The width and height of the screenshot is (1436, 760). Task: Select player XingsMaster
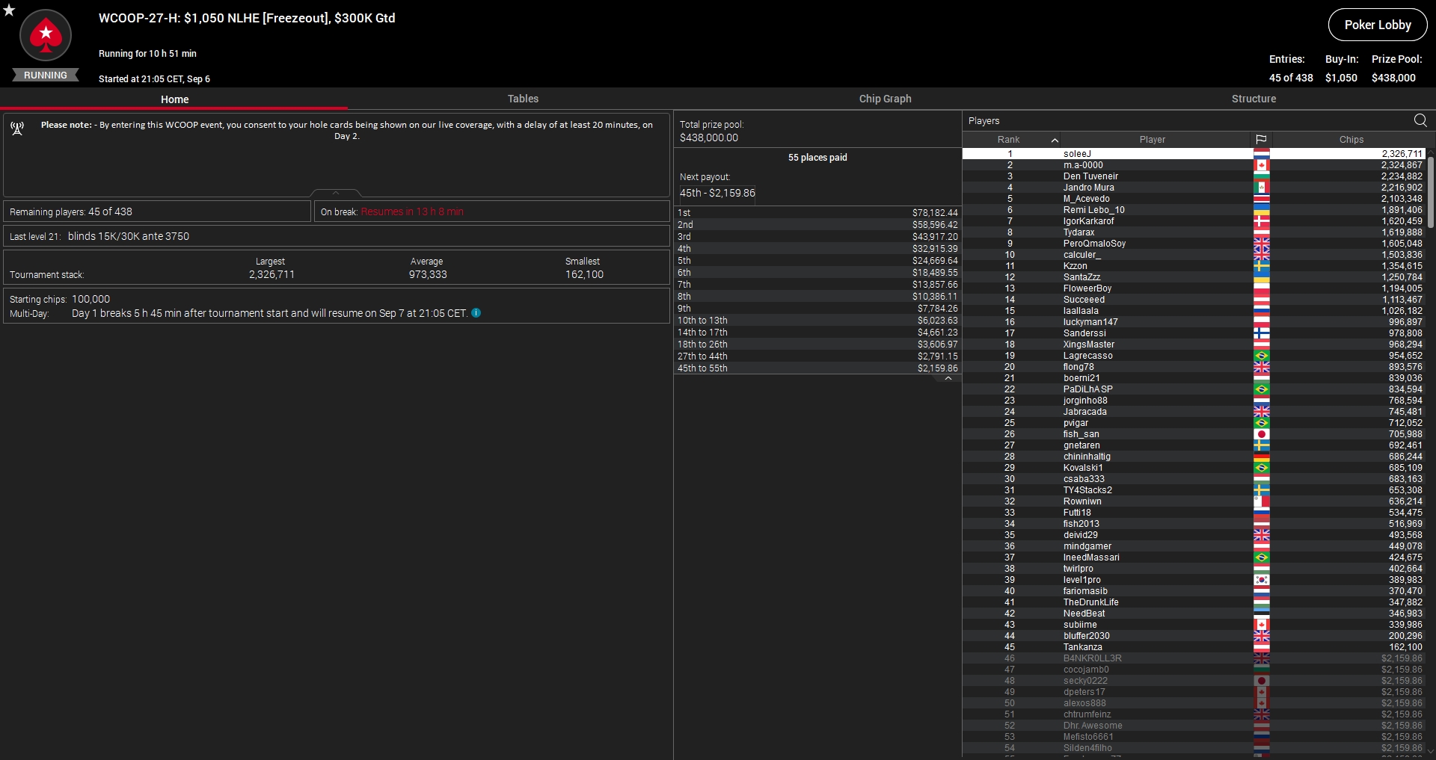1194,345
